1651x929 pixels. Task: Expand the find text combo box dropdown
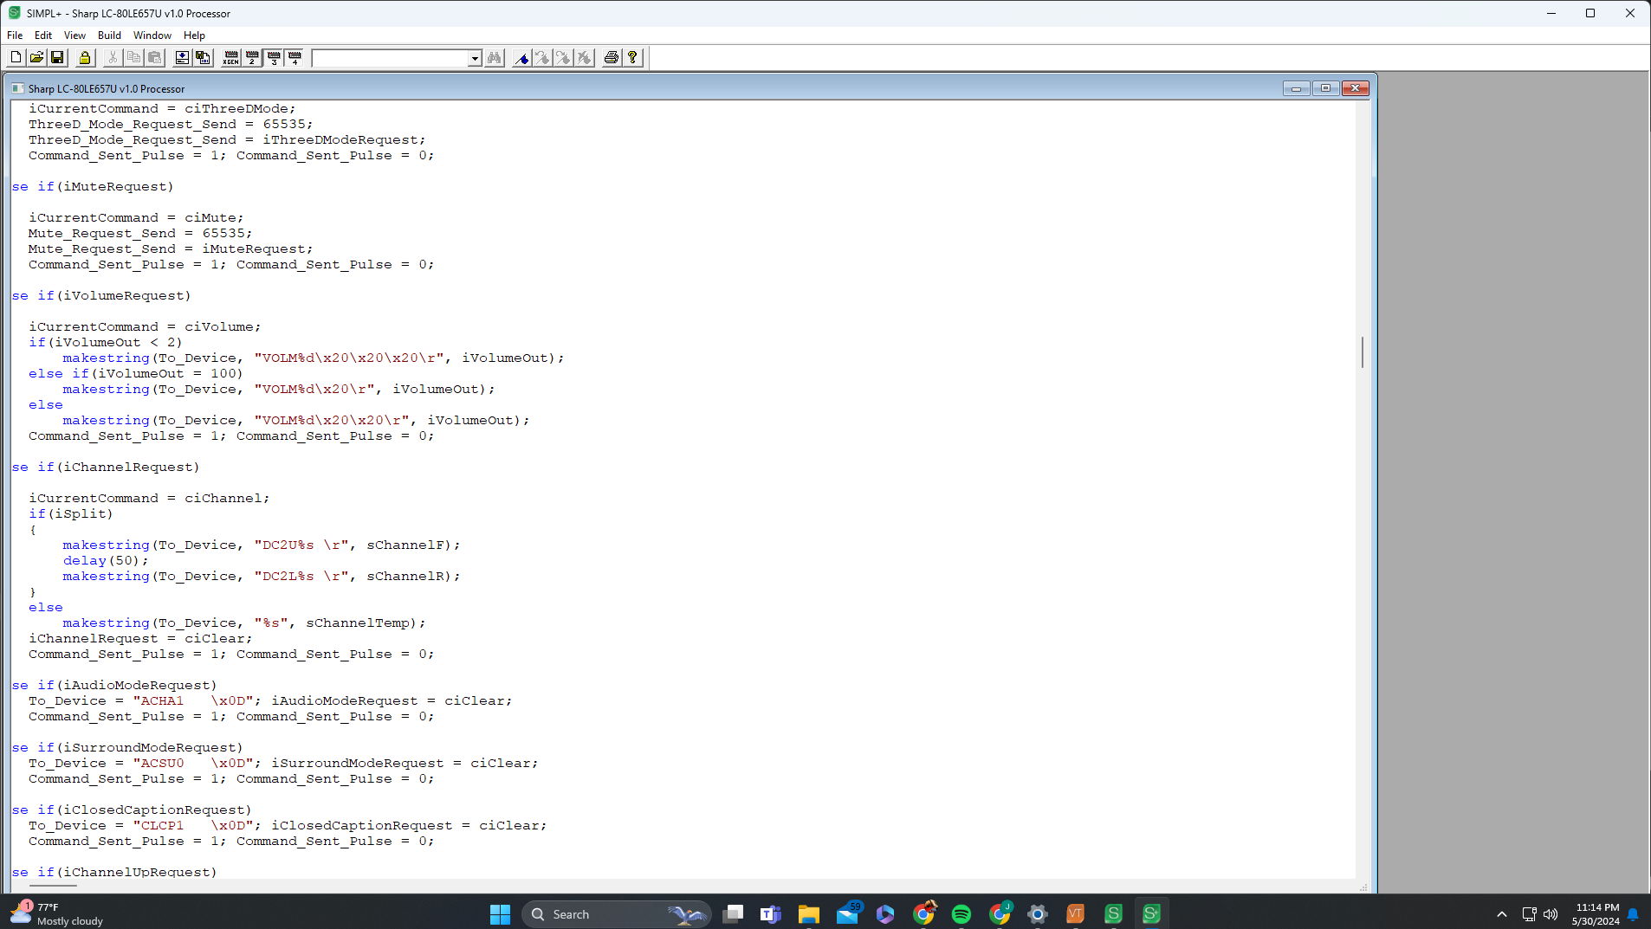tap(475, 59)
